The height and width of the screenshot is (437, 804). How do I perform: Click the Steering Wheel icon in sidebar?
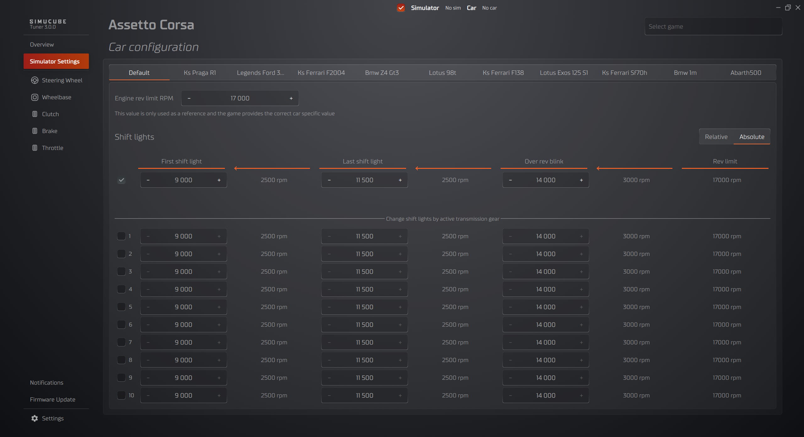coord(35,80)
